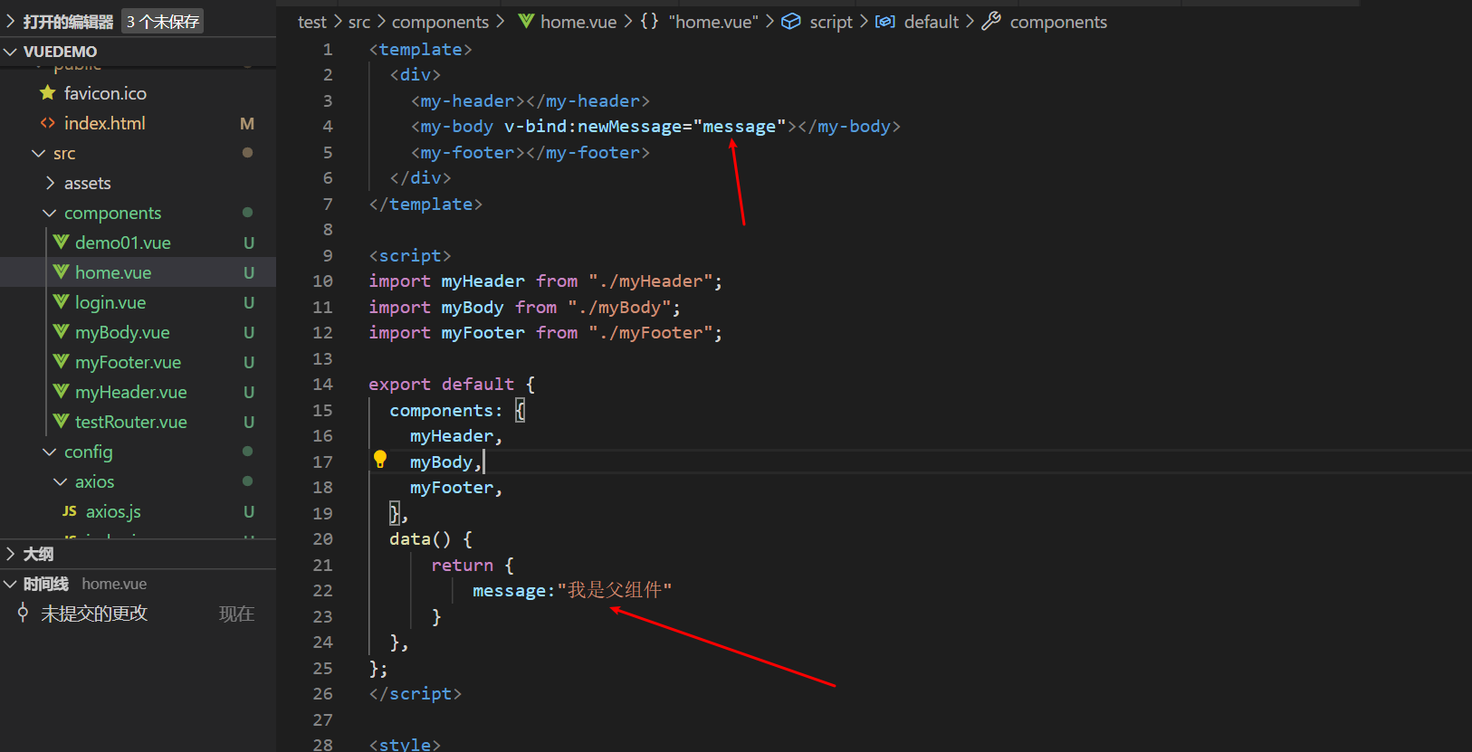This screenshot has height=752, width=1472.
Task: Open testRouter.vue from the explorer
Action: tap(131, 422)
